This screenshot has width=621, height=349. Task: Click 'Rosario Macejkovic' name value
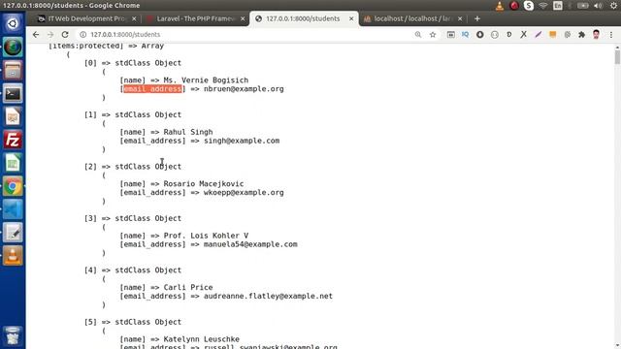pyautogui.click(x=204, y=184)
